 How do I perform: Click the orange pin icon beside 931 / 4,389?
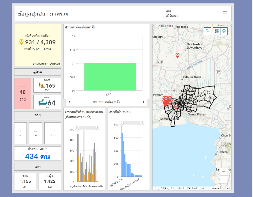coord(22,42)
